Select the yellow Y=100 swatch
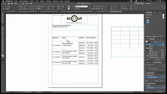This screenshot has width=167, height=94. [155, 56]
